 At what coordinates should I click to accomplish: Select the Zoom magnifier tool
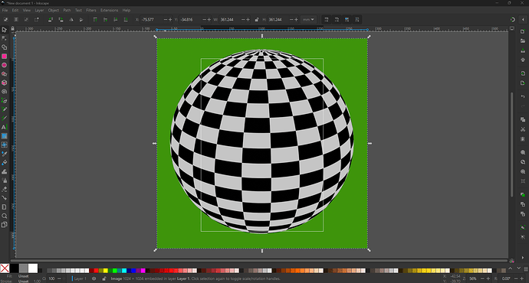[4, 216]
